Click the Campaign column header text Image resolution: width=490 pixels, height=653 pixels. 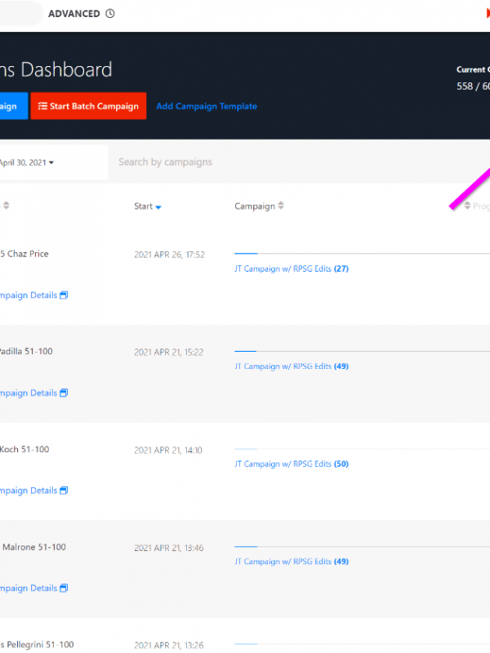pyautogui.click(x=255, y=207)
